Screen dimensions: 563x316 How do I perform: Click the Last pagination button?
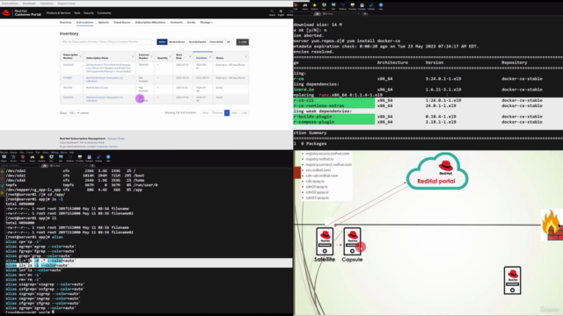(x=244, y=113)
